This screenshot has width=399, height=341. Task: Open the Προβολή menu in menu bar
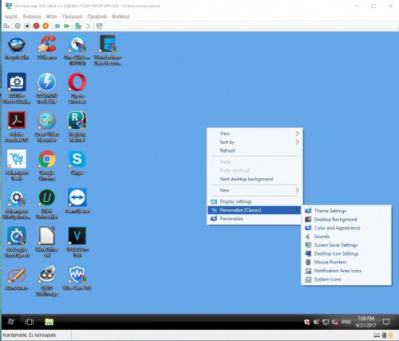(x=97, y=17)
